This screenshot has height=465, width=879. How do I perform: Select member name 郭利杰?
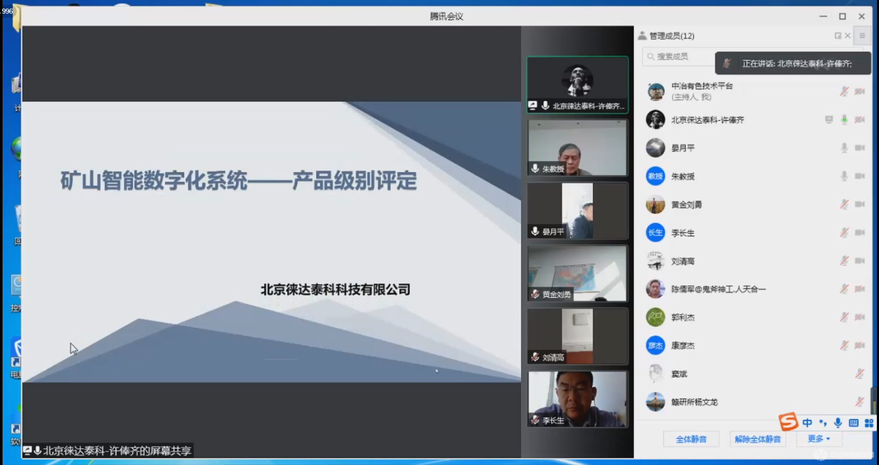tap(683, 317)
